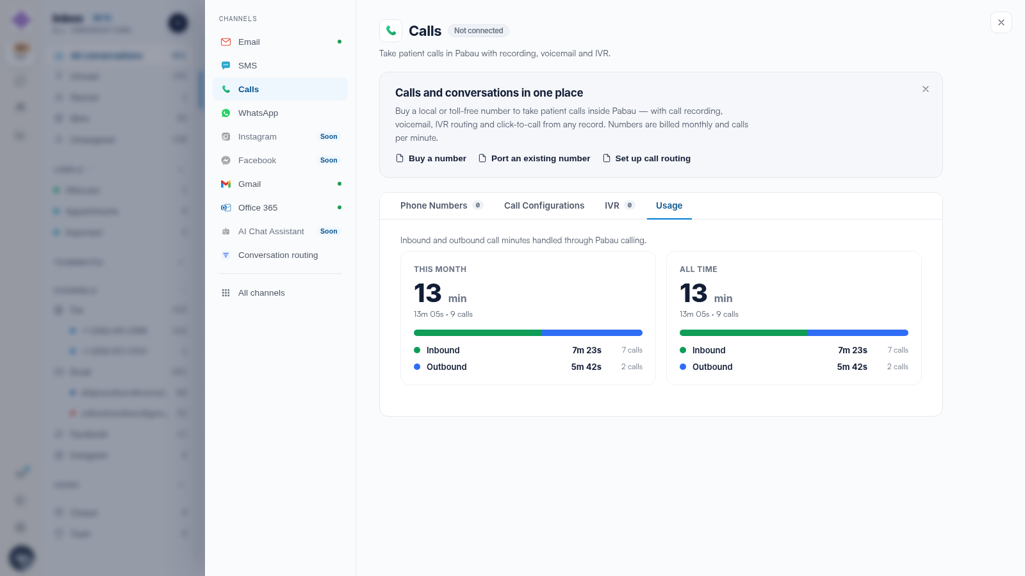Click the Soon badge next to Instagram
The image size is (1025, 576).
tap(329, 137)
